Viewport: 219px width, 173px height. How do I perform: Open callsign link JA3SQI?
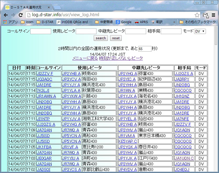click(43, 169)
